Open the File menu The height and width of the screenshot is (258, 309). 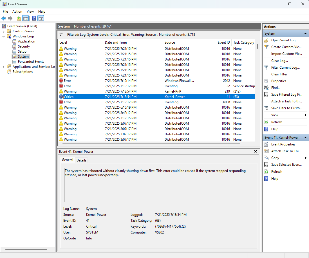[x=5, y=12]
